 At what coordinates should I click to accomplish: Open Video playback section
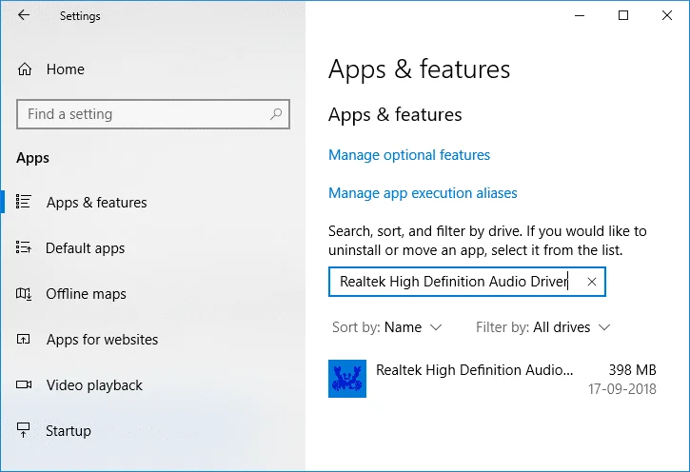click(x=94, y=385)
